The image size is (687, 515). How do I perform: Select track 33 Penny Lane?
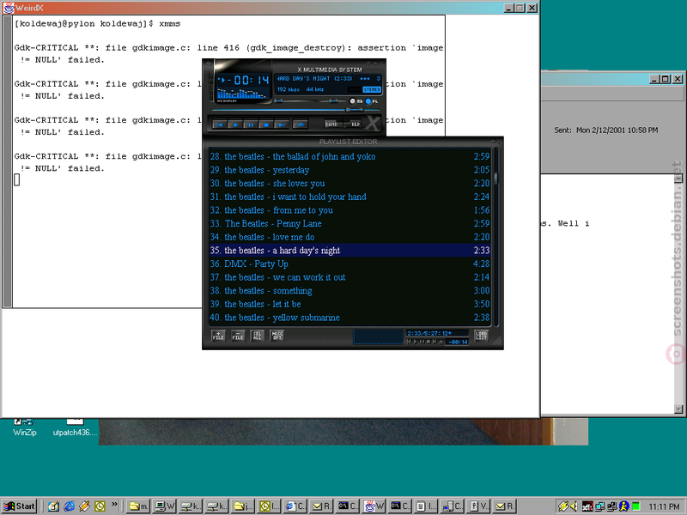coord(350,223)
